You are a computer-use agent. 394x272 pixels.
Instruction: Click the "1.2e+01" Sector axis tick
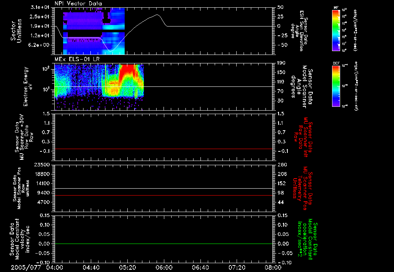tap(40, 36)
